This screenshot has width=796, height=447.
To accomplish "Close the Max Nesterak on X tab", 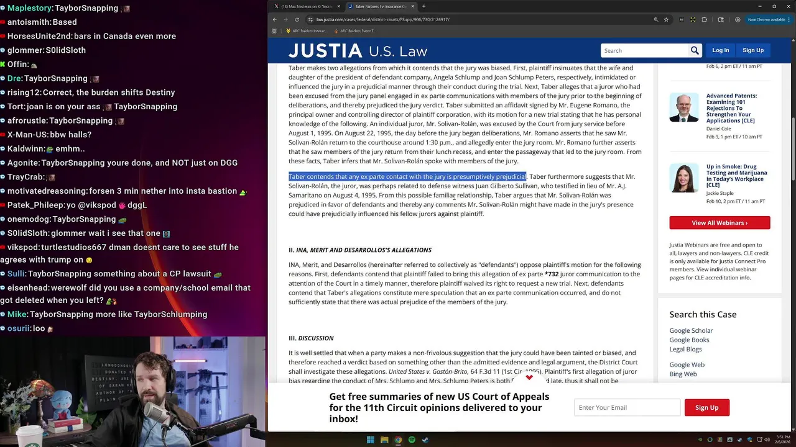I will click(339, 6).
